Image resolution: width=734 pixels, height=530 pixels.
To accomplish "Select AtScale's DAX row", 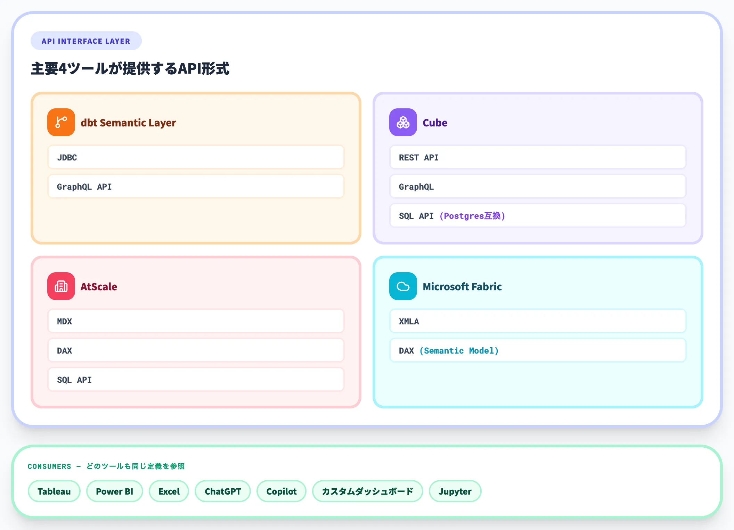I will [196, 350].
